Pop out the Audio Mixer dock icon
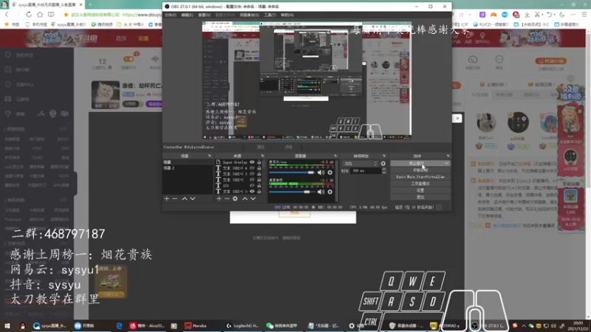The width and height of the screenshot is (591, 332). point(335,156)
